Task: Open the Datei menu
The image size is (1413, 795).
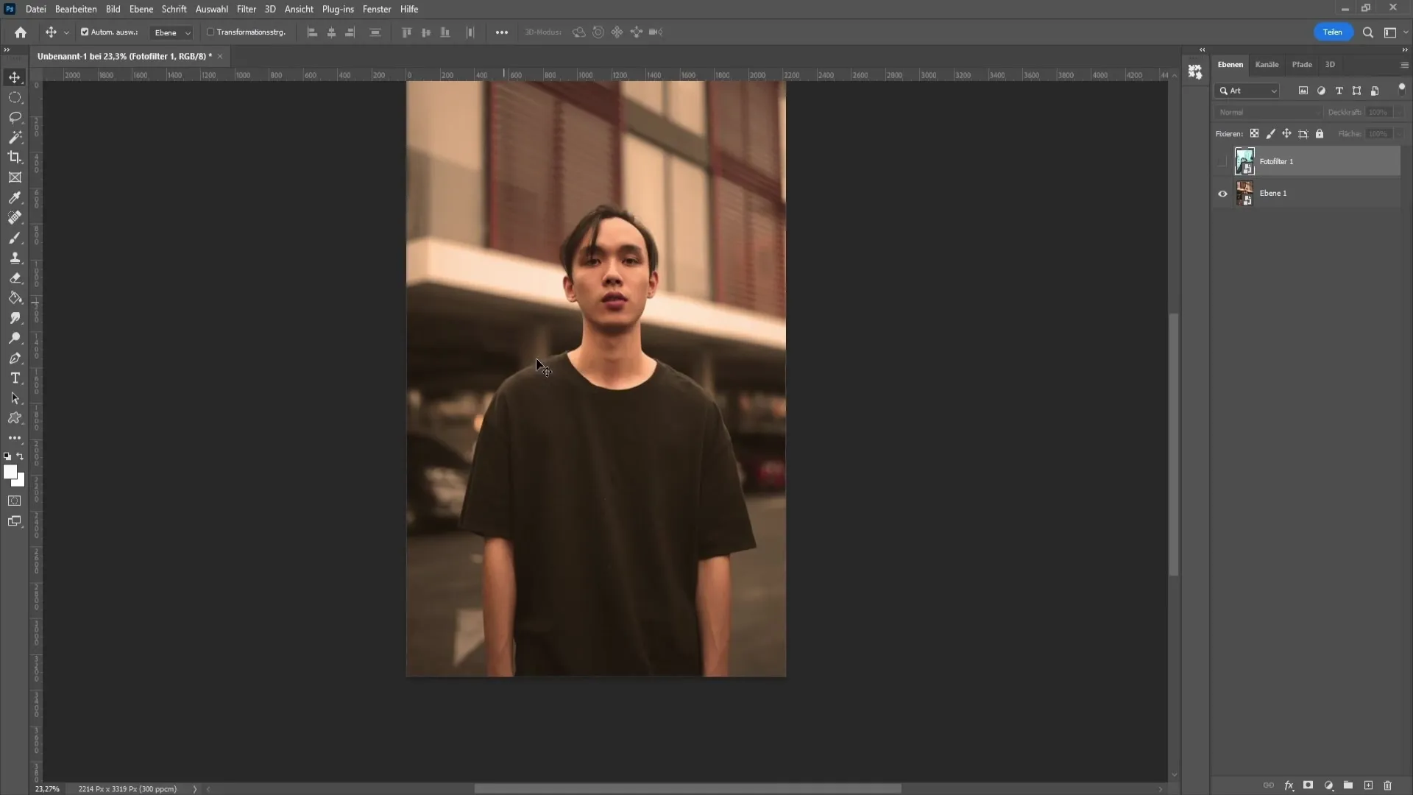Action: pos(35,9)
